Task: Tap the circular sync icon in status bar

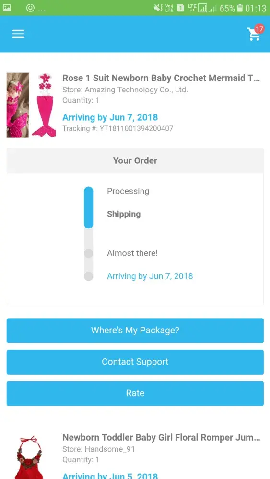Action: coord(30,8)
